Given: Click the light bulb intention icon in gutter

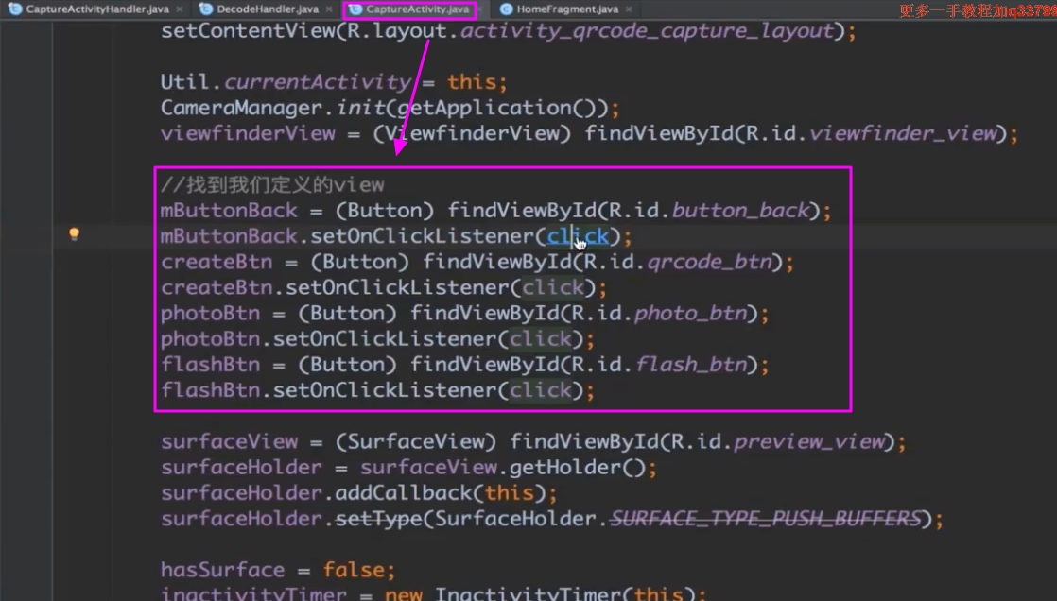Looking at the screenshot, I should (74, 233).
